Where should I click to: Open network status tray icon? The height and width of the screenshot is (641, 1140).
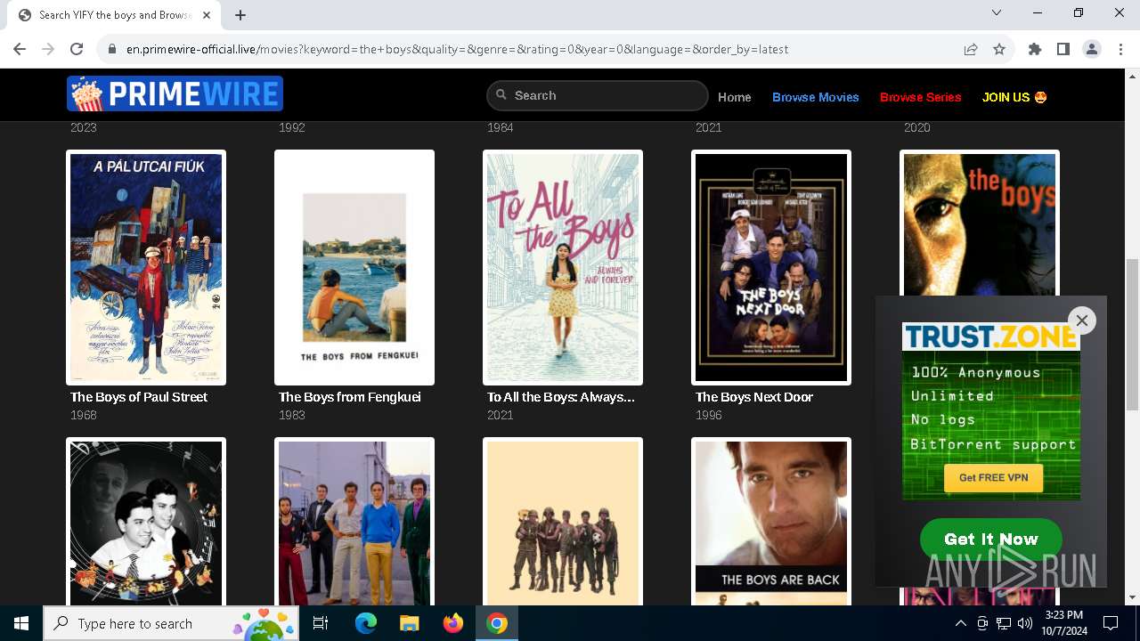coord(1004,623)
